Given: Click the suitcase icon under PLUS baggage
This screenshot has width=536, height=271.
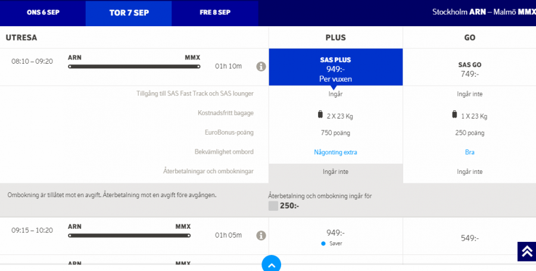Looking at the screenshot, I should [x=321, y=114].
